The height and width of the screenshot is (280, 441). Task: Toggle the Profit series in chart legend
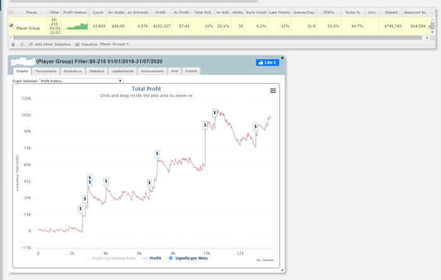(152, 259)
